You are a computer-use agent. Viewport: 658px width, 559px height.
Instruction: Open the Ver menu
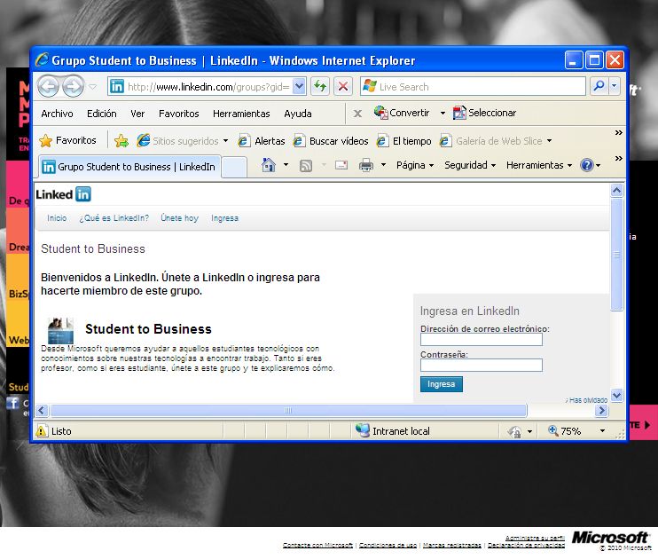(x=137, y=114)
